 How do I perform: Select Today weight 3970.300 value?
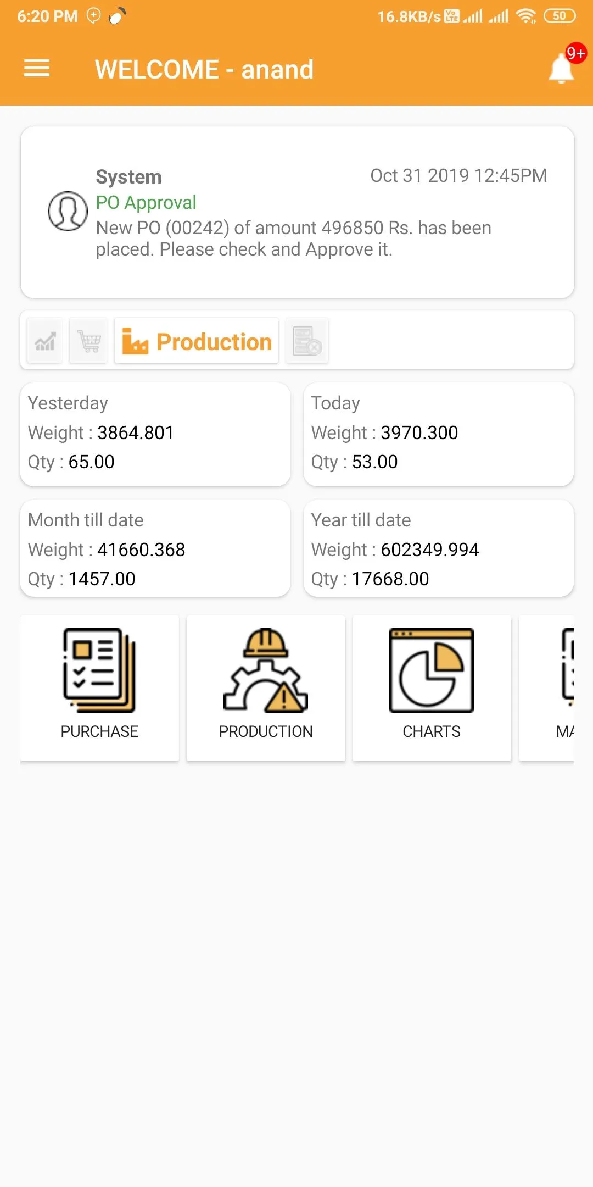[419, 433]
